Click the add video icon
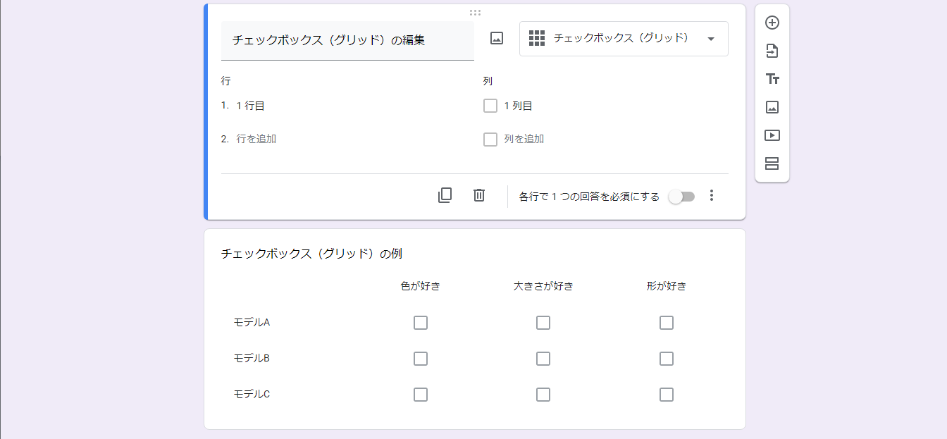Viewport: 947px width, 439px height. pyautogui.click(x=772, y=135)
